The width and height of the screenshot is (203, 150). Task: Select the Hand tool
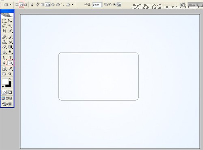[4, 74]
